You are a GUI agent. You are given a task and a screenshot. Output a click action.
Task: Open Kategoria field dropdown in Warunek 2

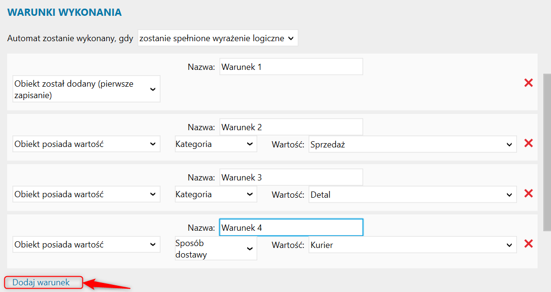tap(216, 144)
